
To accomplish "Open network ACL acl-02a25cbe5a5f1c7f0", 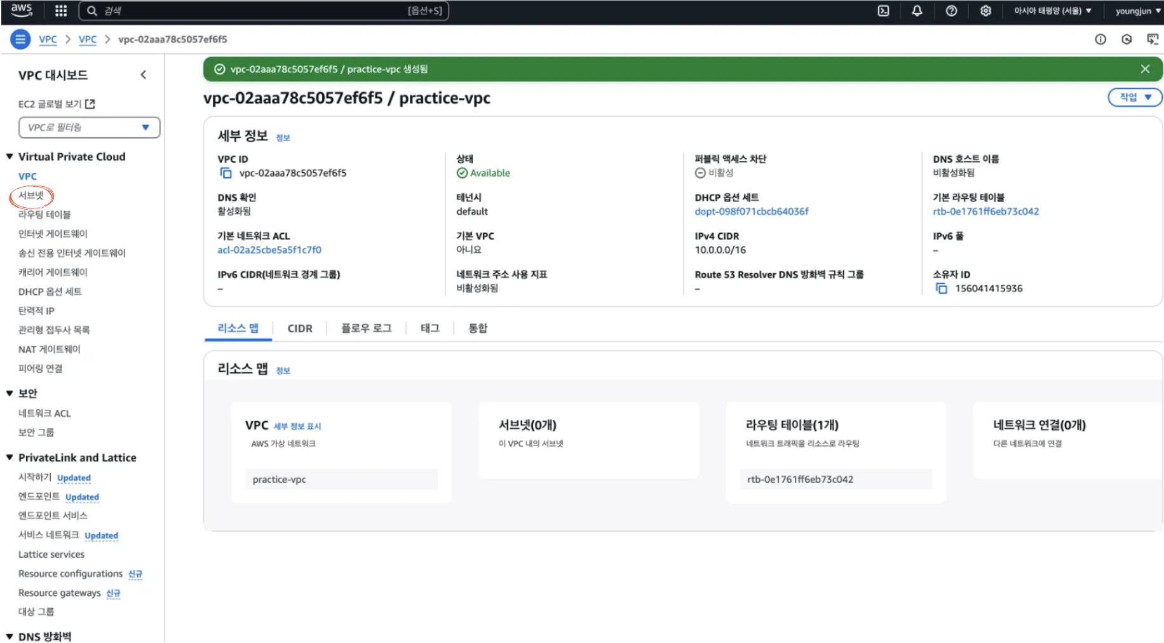I will tap(269, 250).
